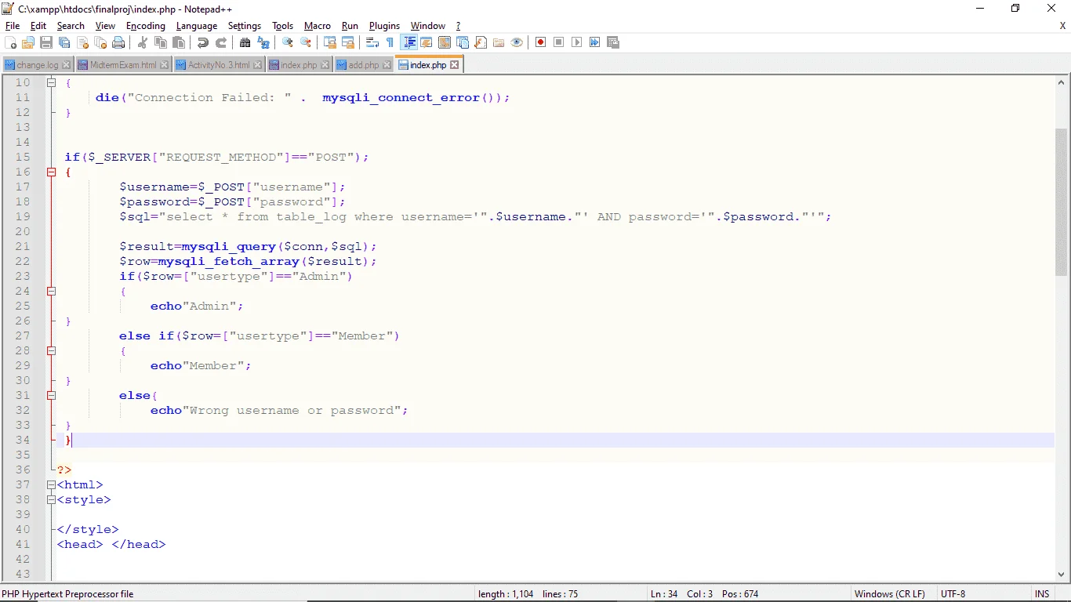Open the Language menu
This screenshot has width=1071, height=602.
pyautogui.click(x=197, y=26)
